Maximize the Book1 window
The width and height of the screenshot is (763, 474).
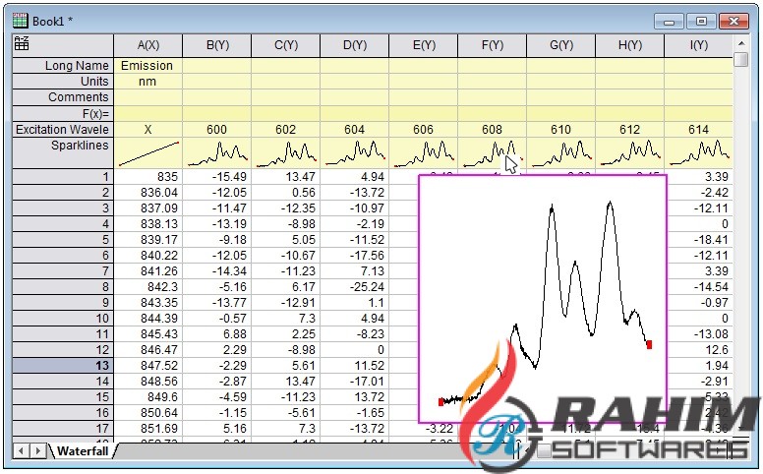tap(701, 22)
